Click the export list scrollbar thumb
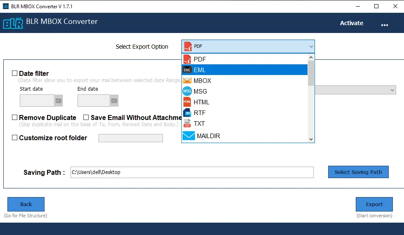This screenshot has height=235, width=404. [x=311, y=73]
